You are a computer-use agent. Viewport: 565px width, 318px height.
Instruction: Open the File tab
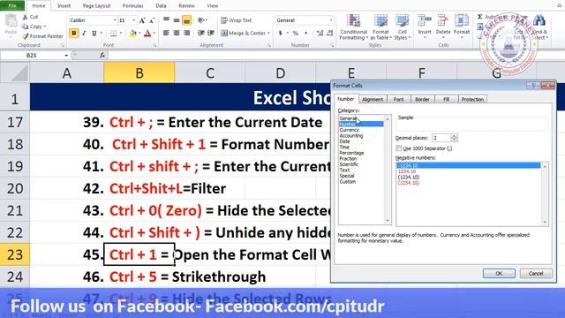tap(12, 5)
